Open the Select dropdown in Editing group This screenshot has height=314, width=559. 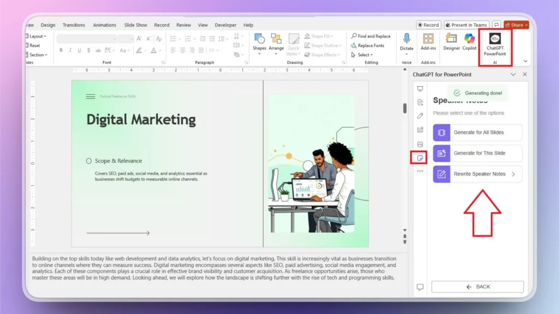(x=362, y=55)
